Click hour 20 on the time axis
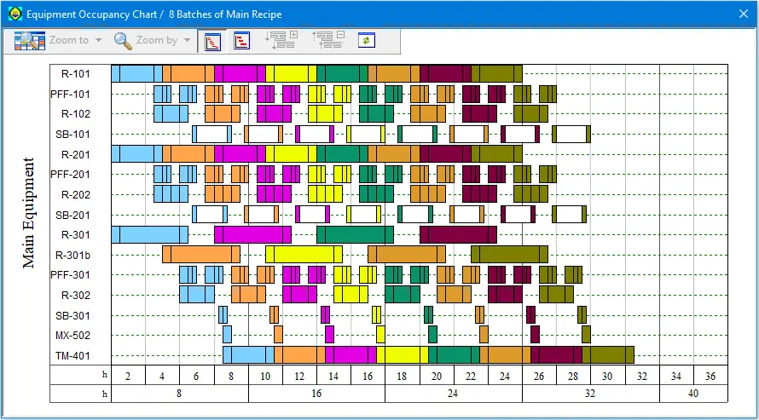Viewport: 759px width, 420px height. [437, 376]
